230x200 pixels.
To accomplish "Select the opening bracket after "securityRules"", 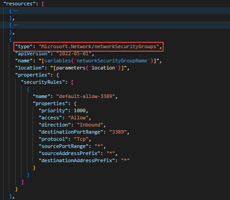I will coord(72,82).
